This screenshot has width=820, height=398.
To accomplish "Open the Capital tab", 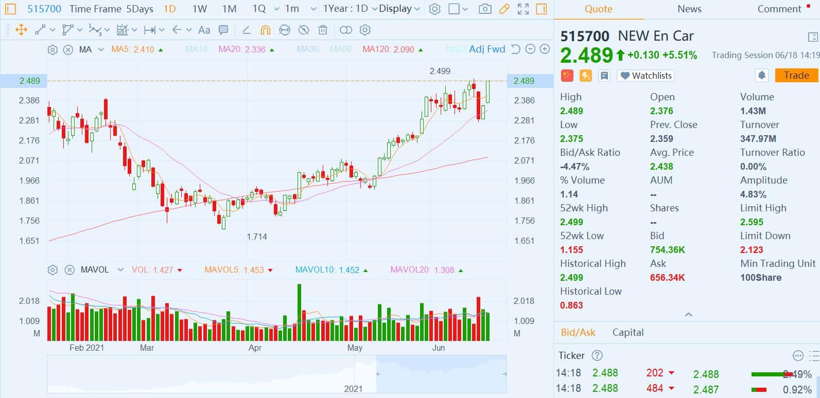I will (x=627, y=332).
